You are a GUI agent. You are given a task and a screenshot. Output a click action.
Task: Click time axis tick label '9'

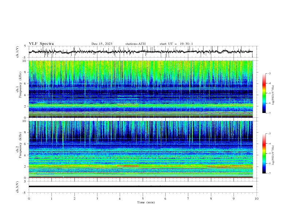point(234,199)
